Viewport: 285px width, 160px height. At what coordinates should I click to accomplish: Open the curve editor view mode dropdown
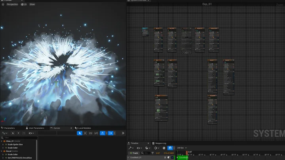4,133
